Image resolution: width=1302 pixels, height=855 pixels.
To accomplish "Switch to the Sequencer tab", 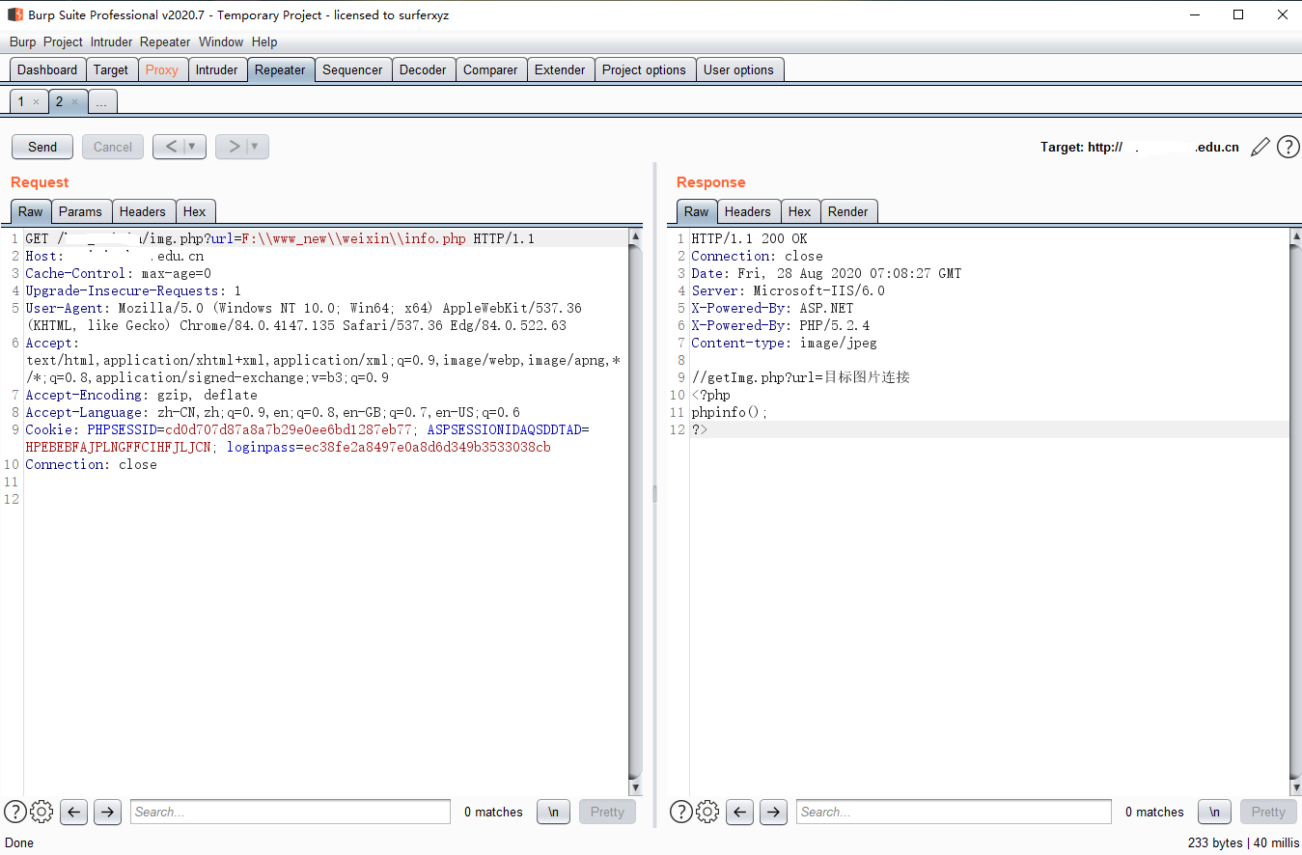I will (x=352, y=69).
